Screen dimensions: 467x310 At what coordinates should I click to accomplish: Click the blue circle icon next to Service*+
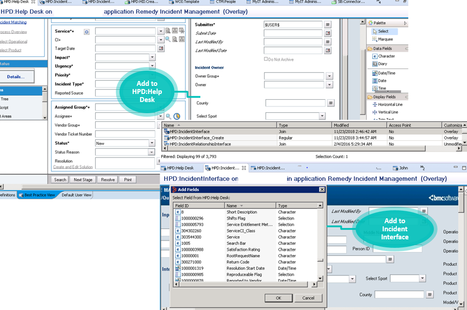tap(87, 32)
